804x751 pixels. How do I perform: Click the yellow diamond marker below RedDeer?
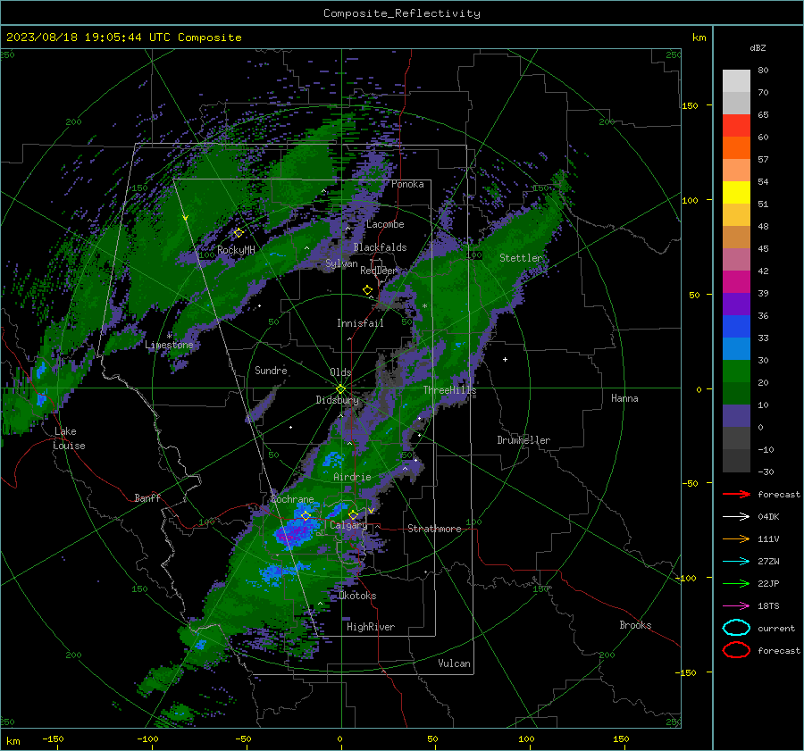(x=367, y=290)
